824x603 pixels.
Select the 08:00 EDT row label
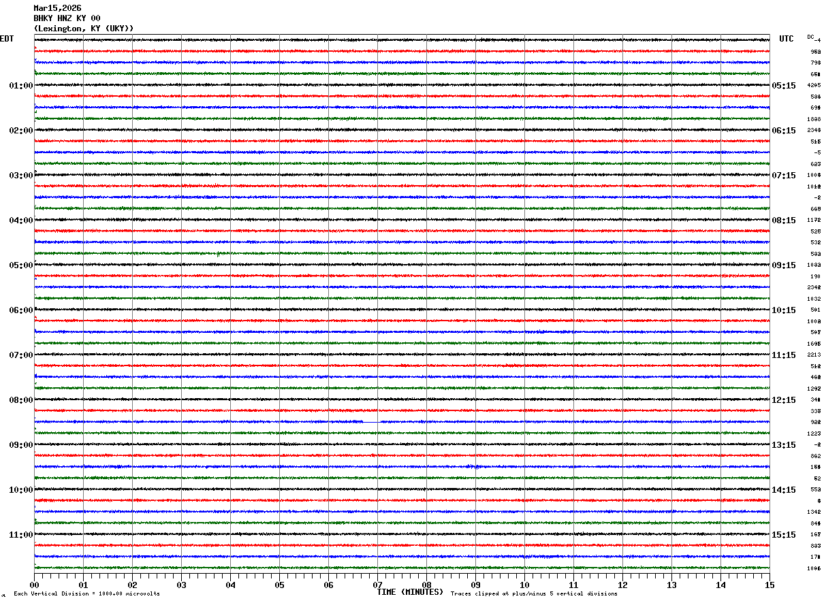point(20,400)
